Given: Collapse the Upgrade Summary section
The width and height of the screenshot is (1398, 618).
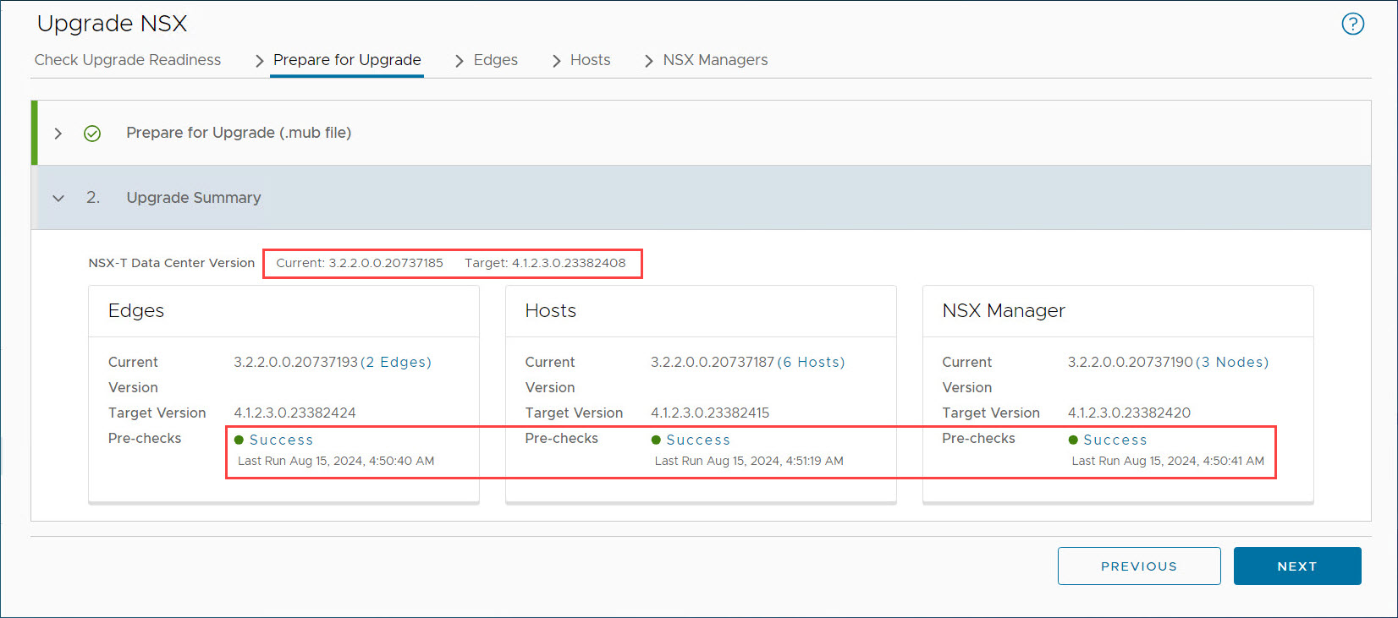Looking at the screenshot, I should click(58, 198).
